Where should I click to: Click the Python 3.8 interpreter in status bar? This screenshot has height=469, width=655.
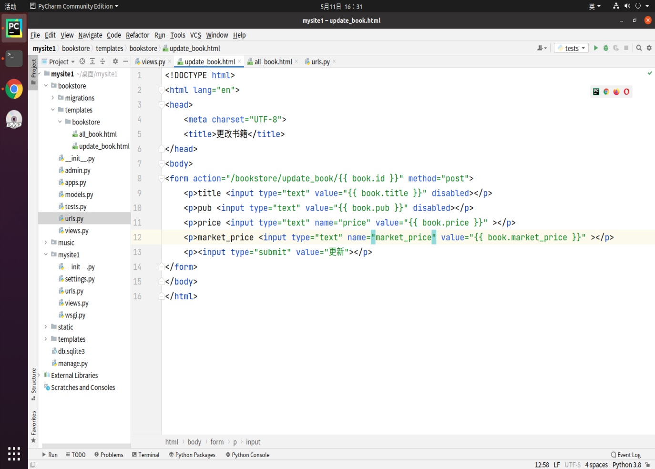pyautogui.click(x=626, y=465)
